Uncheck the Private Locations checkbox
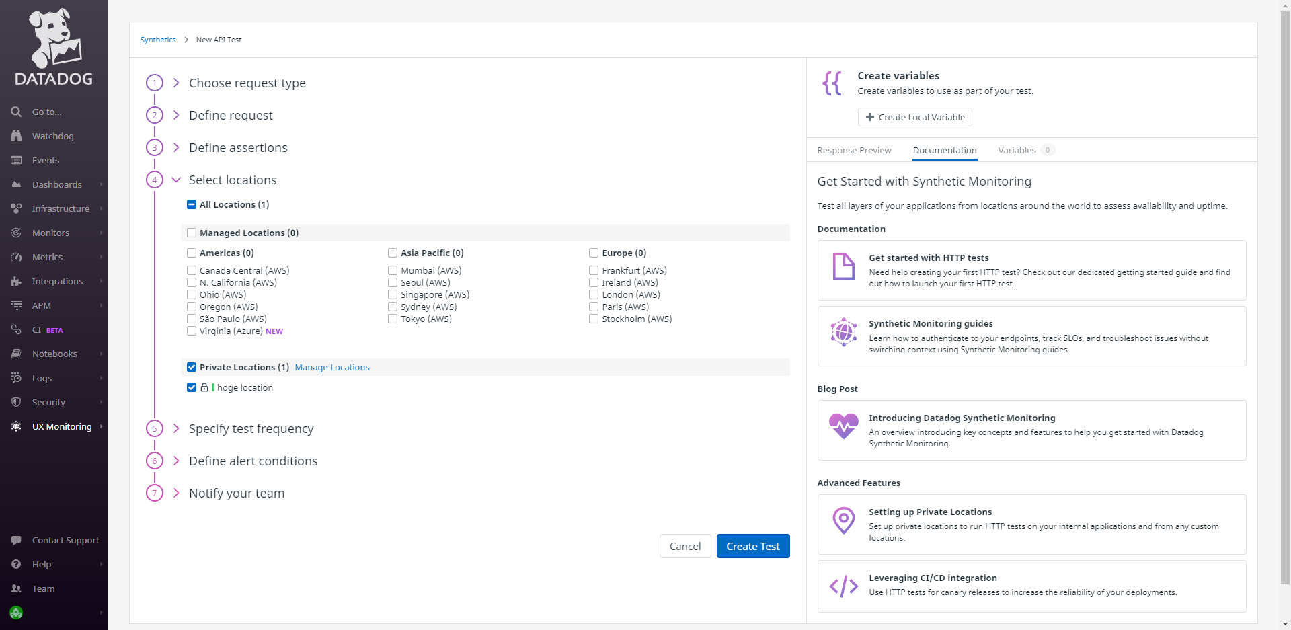Image resolution: width=1291 pixels, height=630 pixels. pyautogui.click(x=192, y=367)
